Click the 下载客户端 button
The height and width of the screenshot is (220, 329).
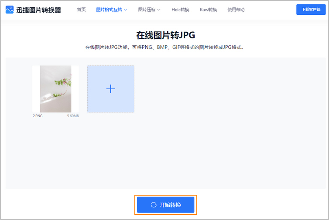(311, 10)
